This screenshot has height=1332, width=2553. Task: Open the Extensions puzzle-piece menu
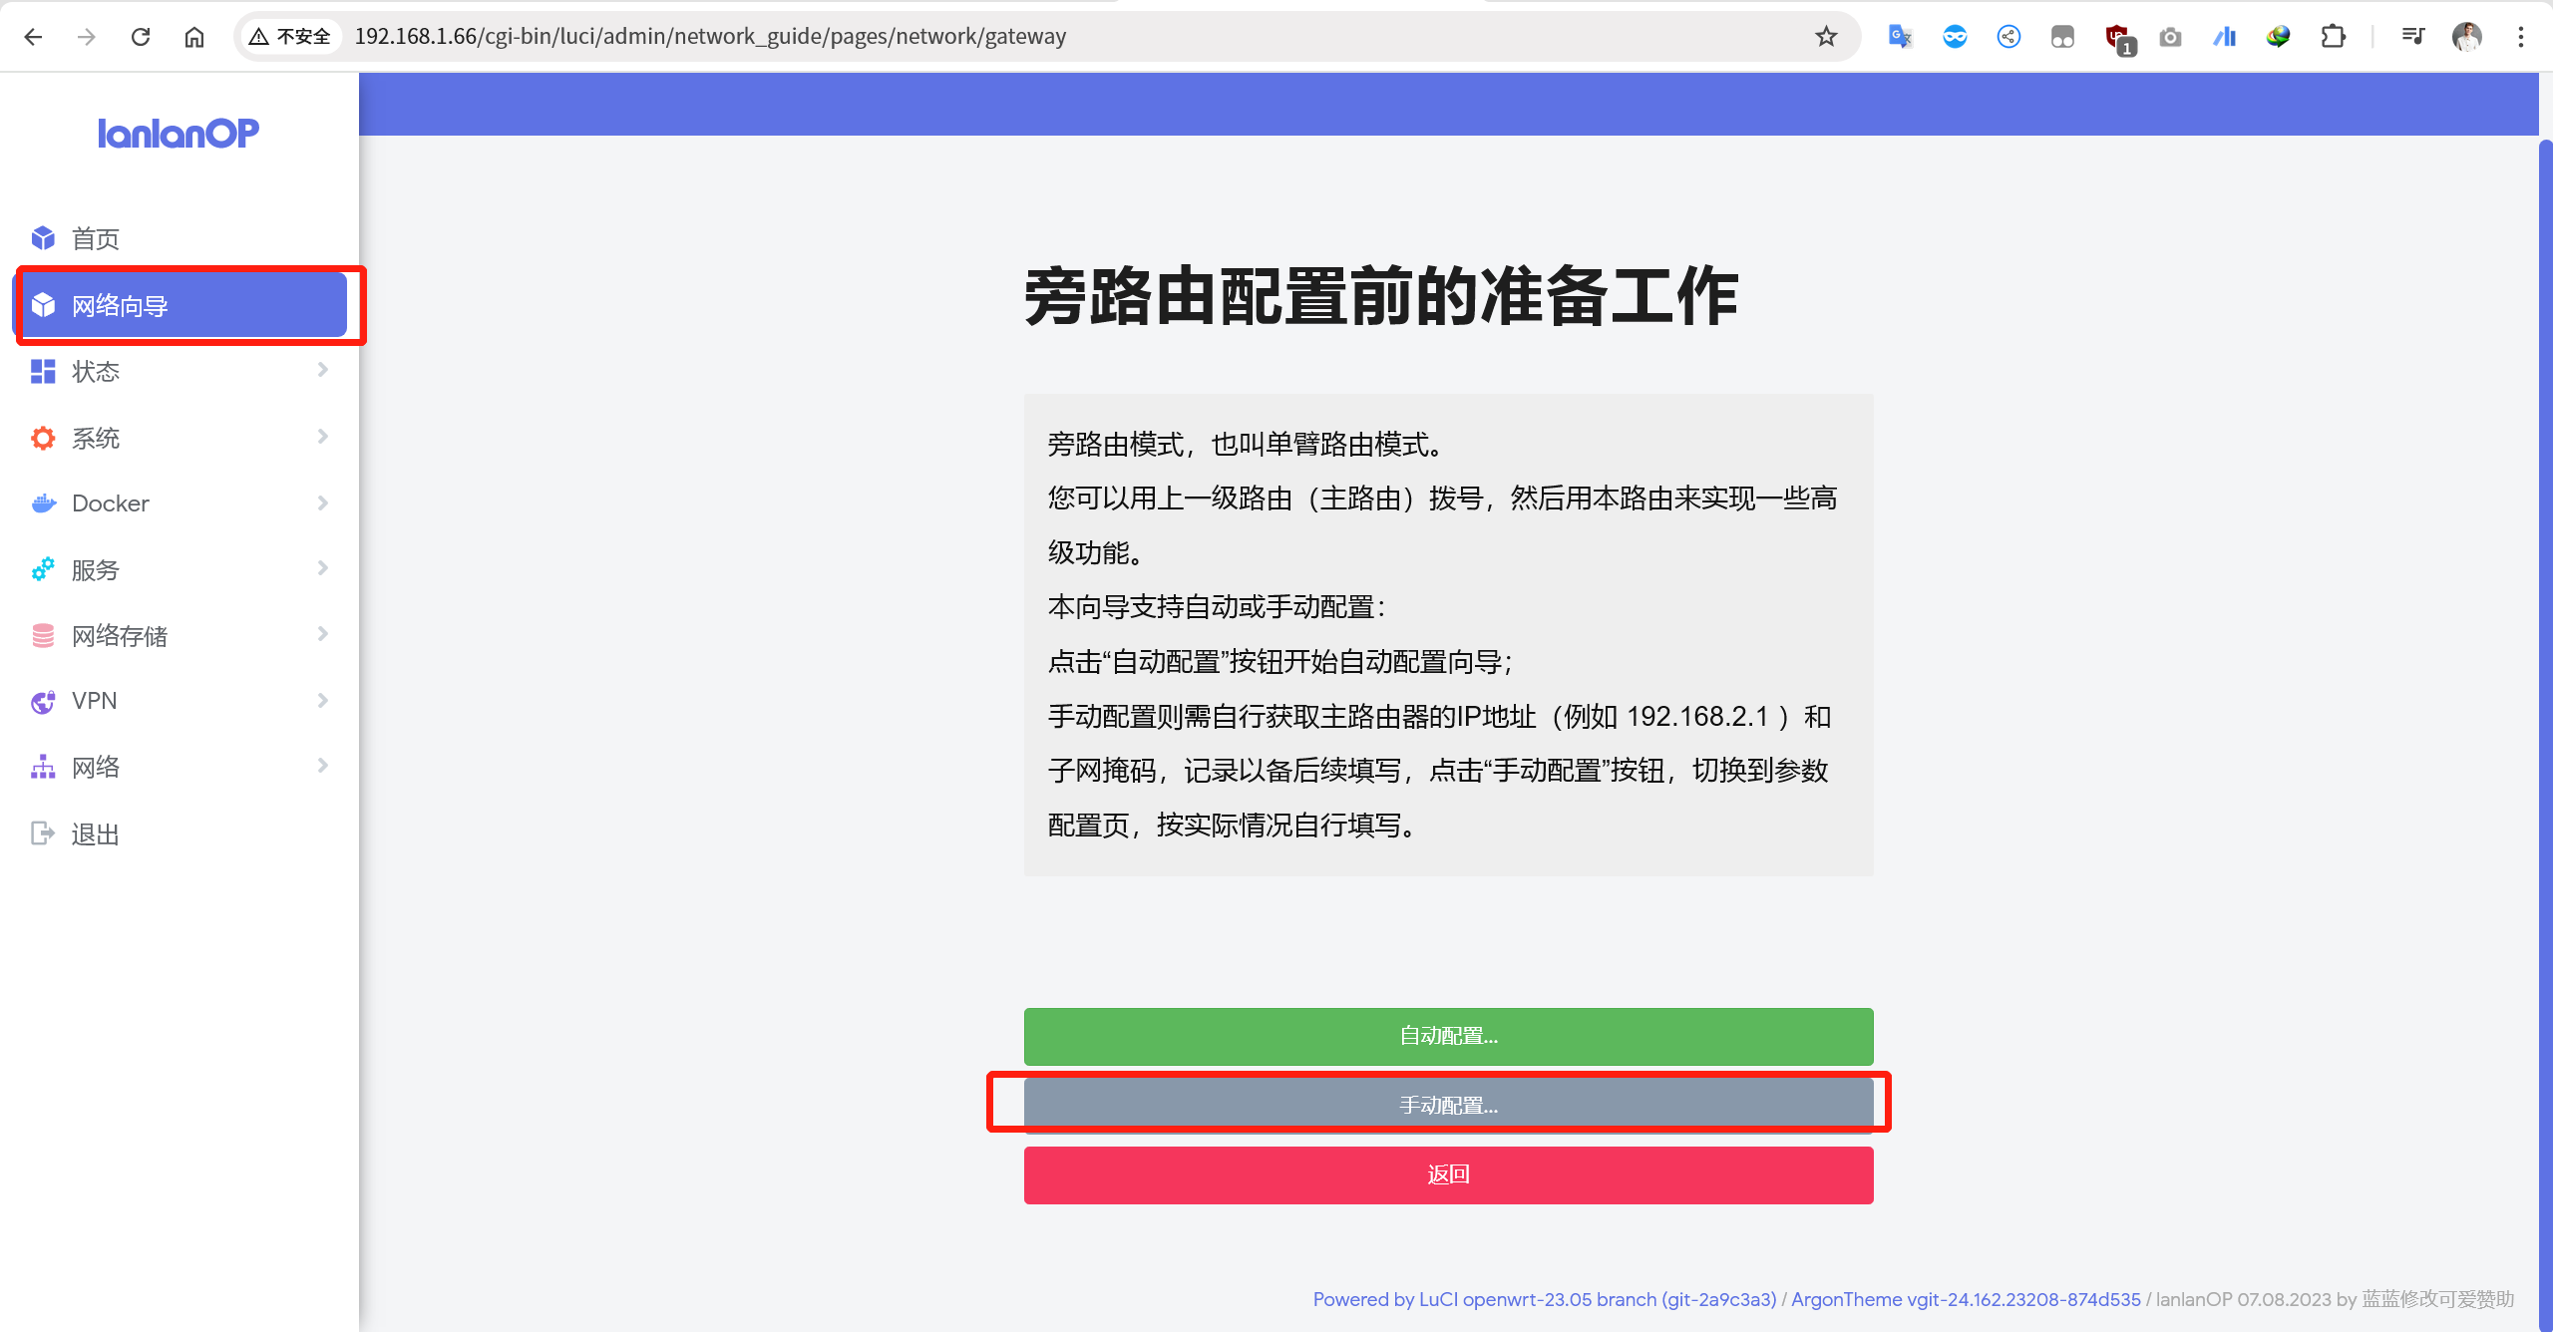(x=2333, y=37)
